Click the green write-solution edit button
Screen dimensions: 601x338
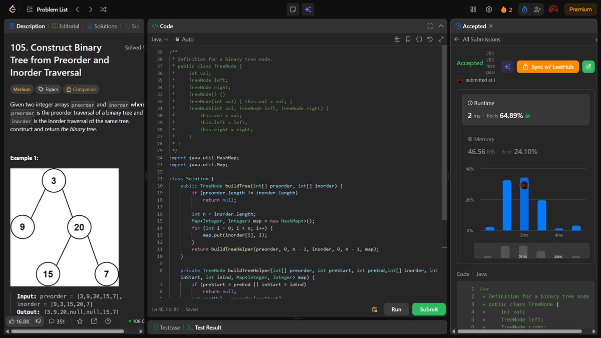point(588,67)
